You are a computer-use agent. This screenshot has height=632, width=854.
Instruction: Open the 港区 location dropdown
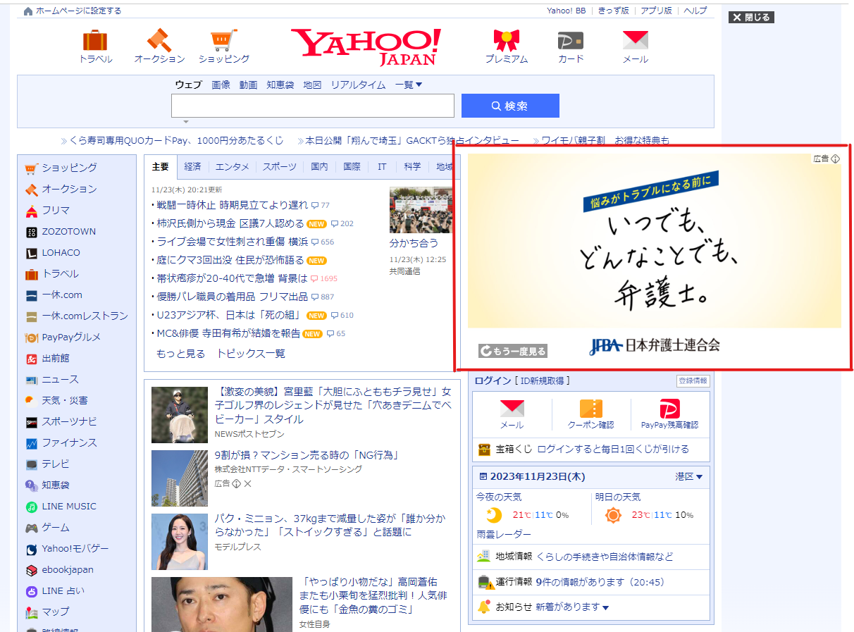pyautogui.click(x=689, y=476)
